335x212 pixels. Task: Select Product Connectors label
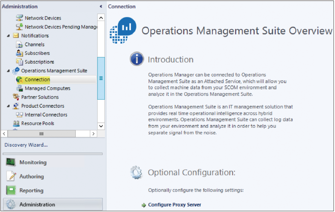(x=43, y=106)
